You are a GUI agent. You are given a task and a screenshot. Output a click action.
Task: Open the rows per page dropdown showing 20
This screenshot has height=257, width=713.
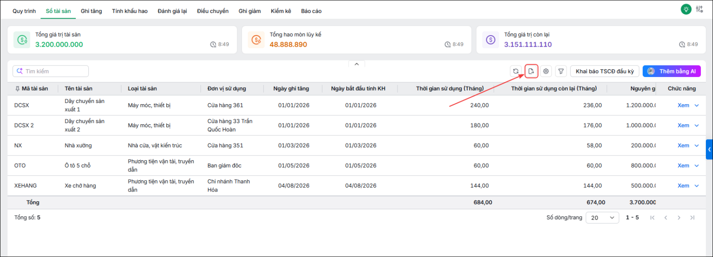pos(602,218)
